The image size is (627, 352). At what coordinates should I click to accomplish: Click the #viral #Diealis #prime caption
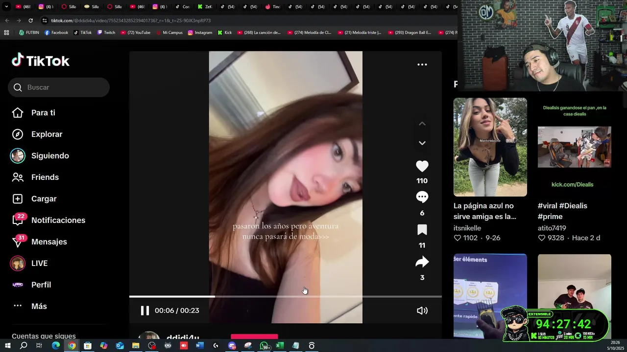point(562,211)
